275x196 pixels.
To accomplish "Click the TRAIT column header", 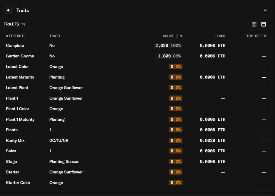I will click(55, 36).
